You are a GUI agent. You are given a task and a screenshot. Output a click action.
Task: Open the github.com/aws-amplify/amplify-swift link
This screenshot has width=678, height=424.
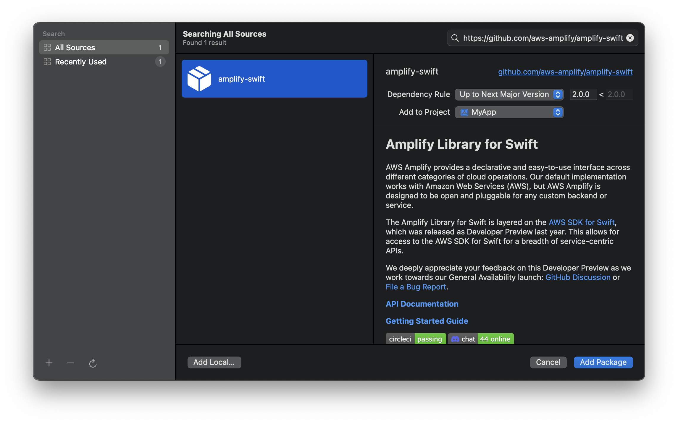click(565, 72)
